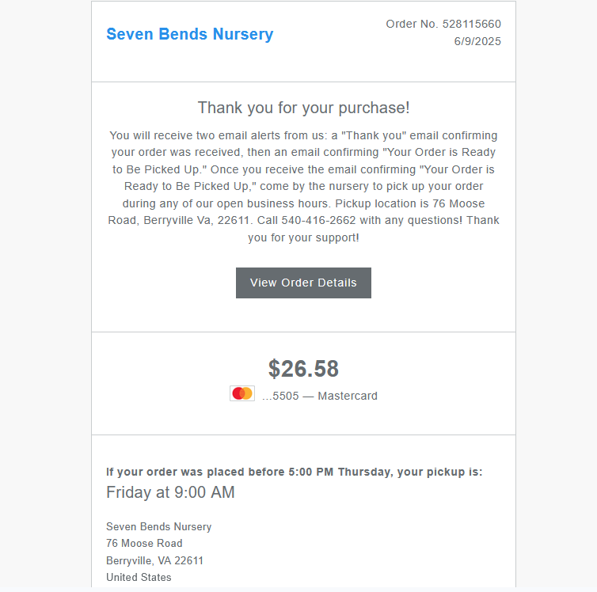Click Seven Bends Nursery in pickup address
Image resolution: width=597 pixels, height=592 pixels.
click(x=158, y=526)
